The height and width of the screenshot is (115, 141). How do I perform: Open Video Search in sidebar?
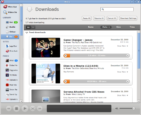coord(10,12)
